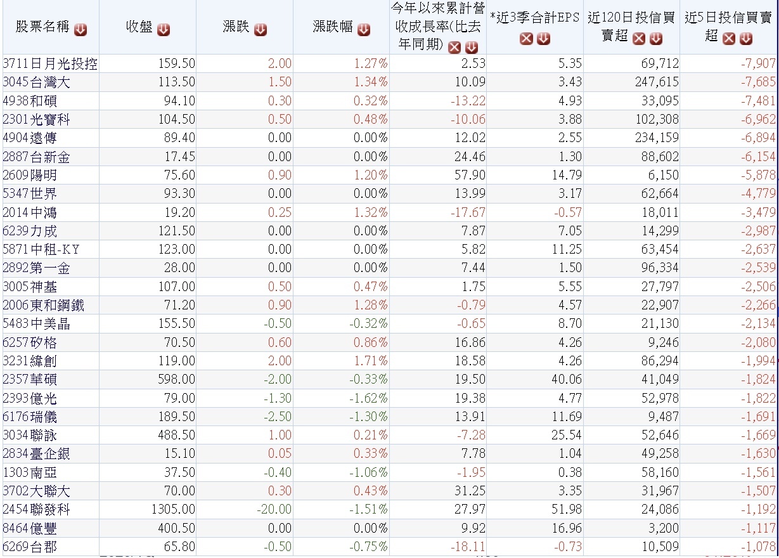
Task: Select stock 2892第一金
Action: point(36,268)
